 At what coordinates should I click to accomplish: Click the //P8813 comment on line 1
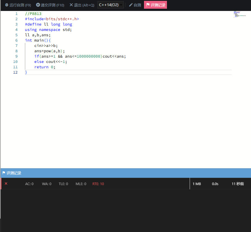click(x=33, y=13)
